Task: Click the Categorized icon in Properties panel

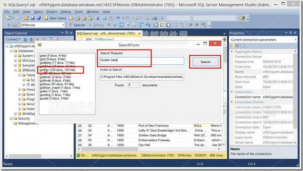Action: (232, 46)
